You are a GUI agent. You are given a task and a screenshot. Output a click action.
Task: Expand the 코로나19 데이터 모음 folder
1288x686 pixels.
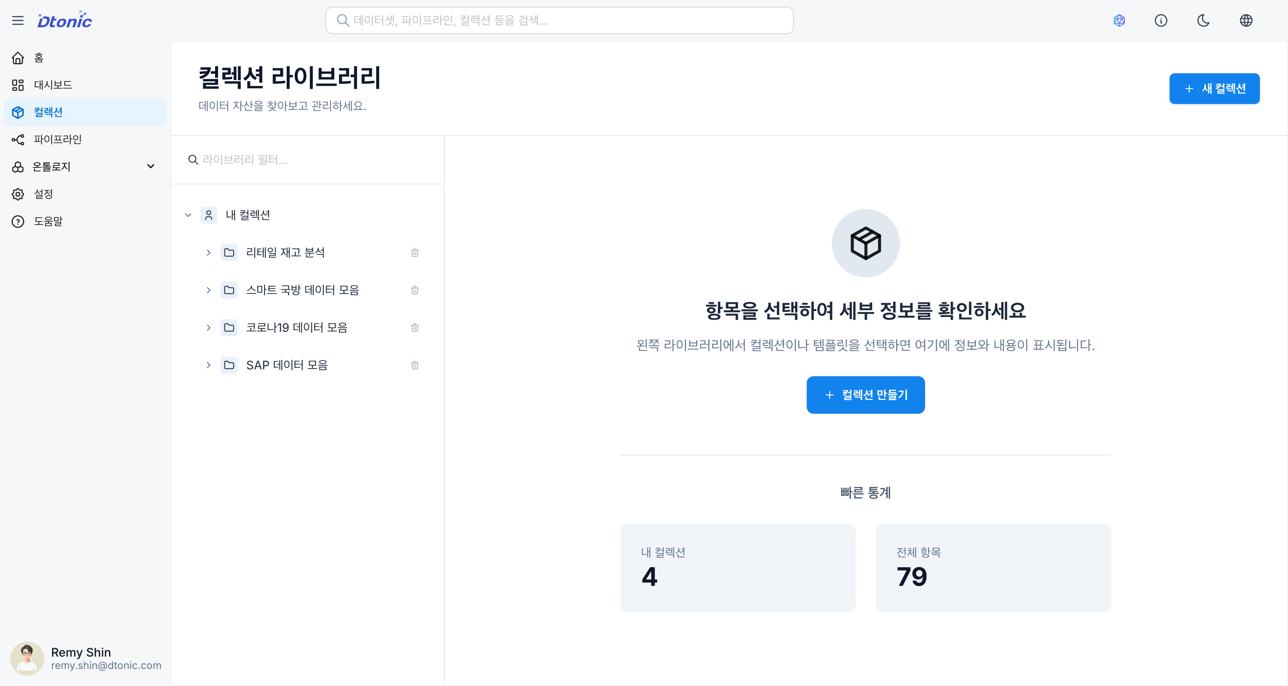[209, 328]
